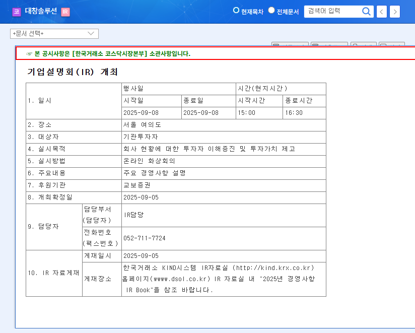Screen dimensions: 415x333
Task: Click the http://kind.krx.co.kr URL text
Action: [x=273, y=268]
